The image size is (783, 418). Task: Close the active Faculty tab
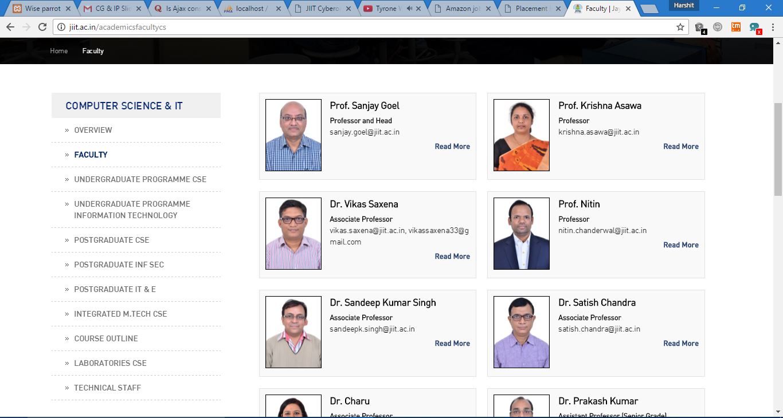(629, 9)
